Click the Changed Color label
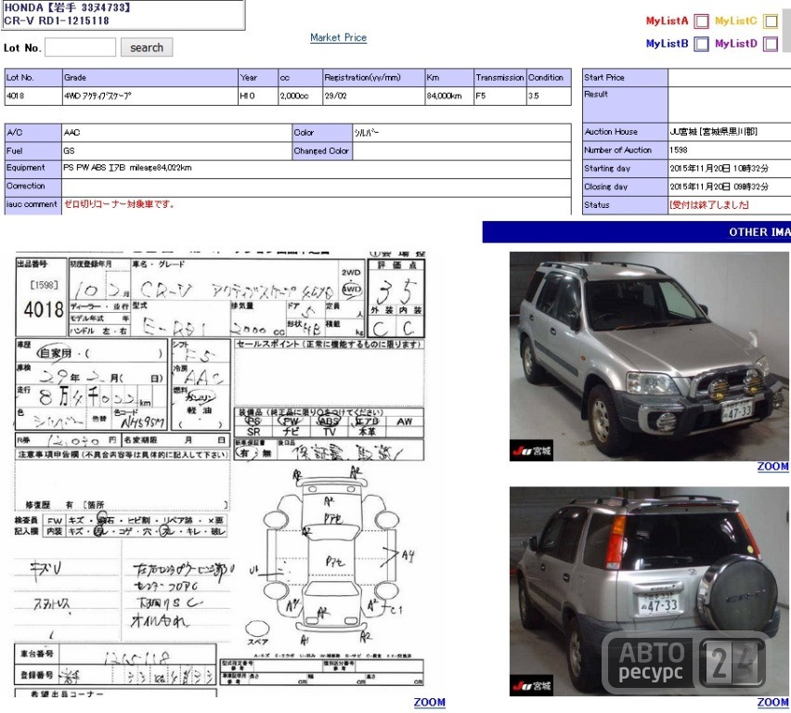 (321, 151)
